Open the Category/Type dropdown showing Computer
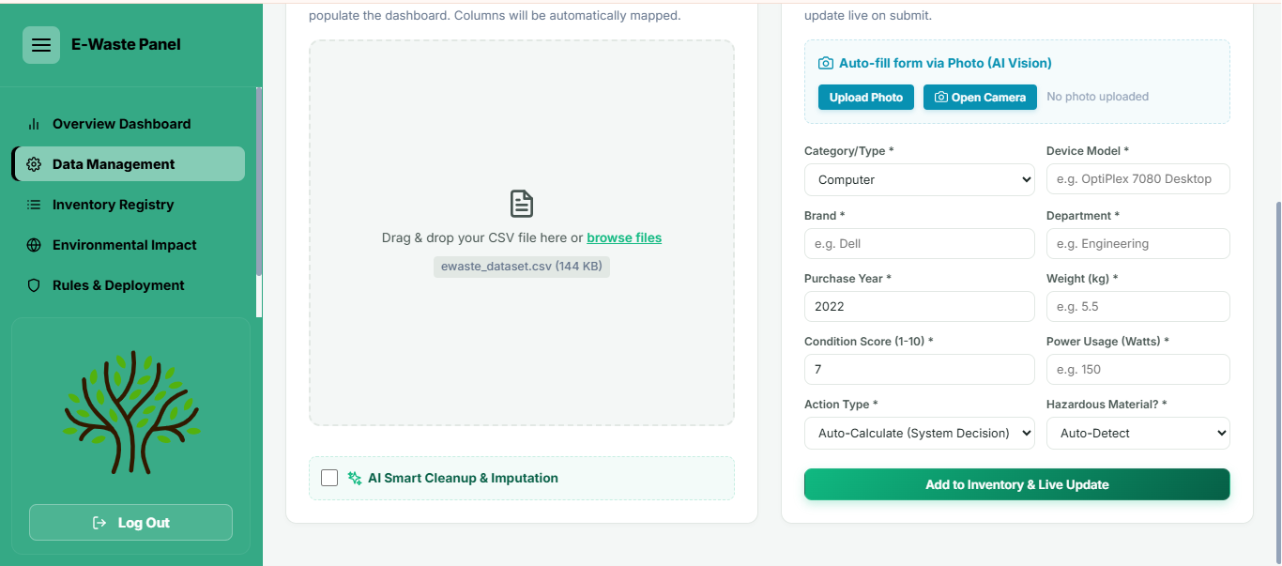Viewport: 1282px width, 566px height. tap(920, 179)
